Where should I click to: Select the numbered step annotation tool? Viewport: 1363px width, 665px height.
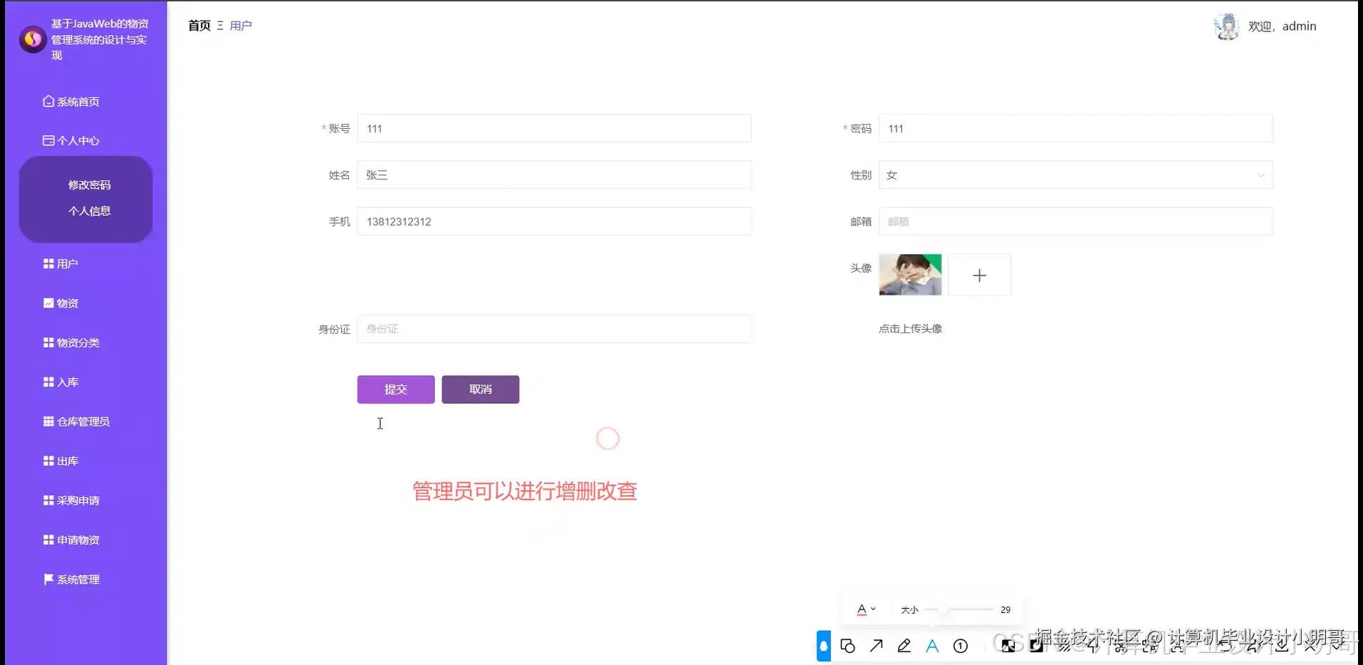point(960,645)
